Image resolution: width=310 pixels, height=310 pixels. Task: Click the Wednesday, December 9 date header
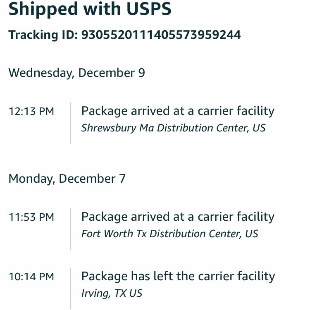77,73
